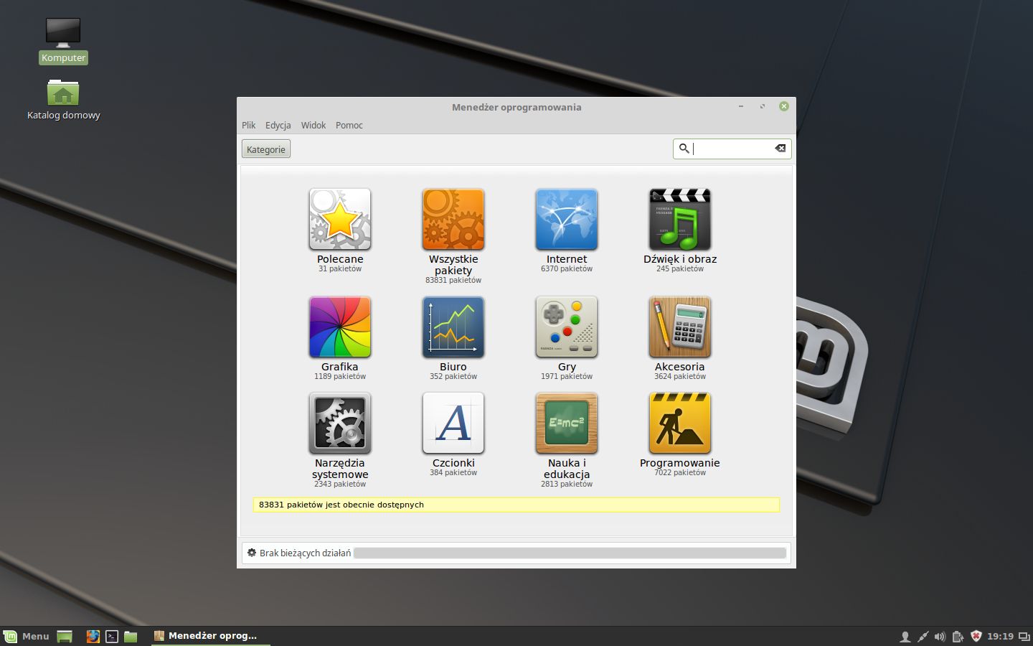Open the Akcesoria calculator category icon
Screen dimensions: 1033x646
pos(680,327)
